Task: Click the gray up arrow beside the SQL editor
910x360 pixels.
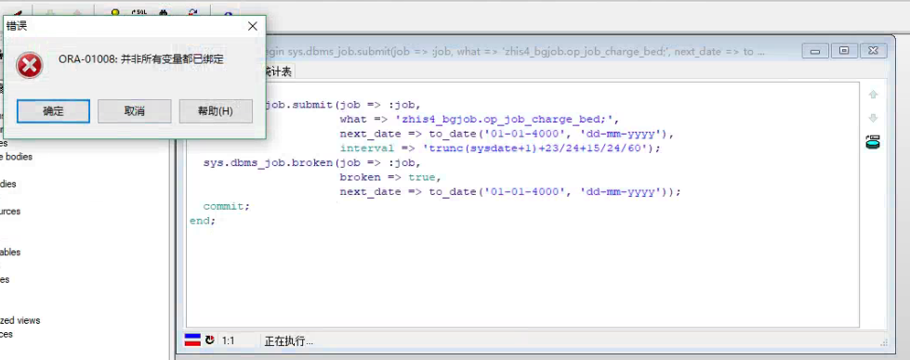Action: click(x=873, y=95)
